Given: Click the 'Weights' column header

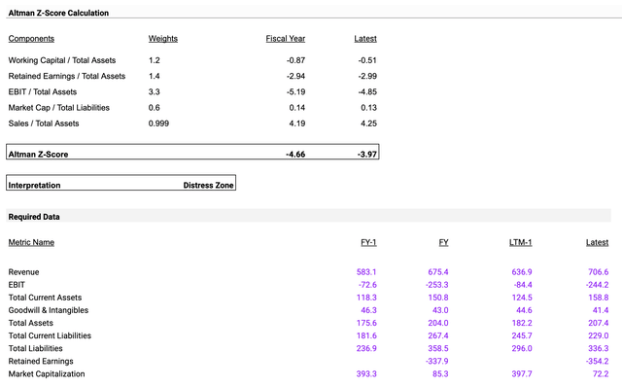Looking at the screenshot, I should pyautogui.click(x=163, y=39).
